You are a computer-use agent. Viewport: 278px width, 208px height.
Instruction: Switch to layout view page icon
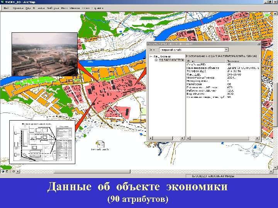tap(7, 171)
